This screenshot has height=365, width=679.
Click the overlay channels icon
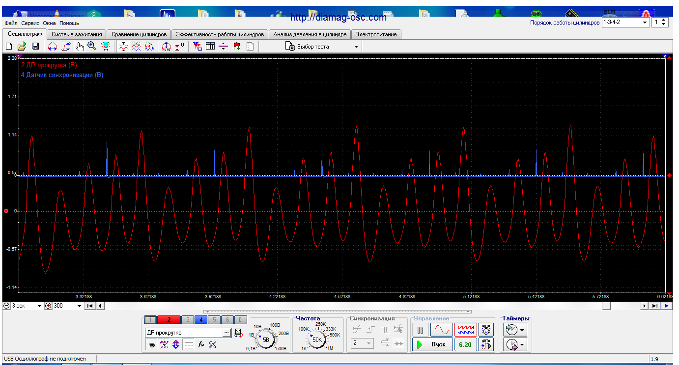pyautogui.click(x=123, y=46)
